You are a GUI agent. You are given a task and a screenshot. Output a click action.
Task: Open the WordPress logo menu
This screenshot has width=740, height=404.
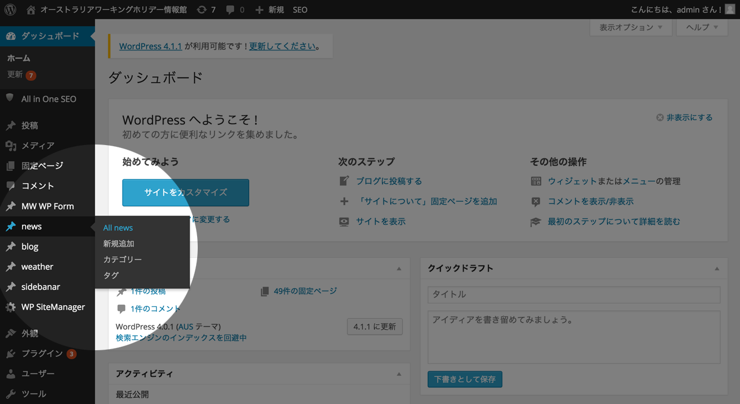tap(10, 9)
